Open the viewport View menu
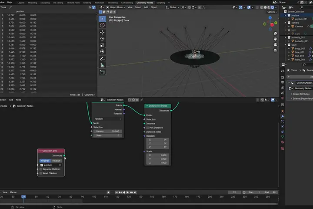 (130, 7)
